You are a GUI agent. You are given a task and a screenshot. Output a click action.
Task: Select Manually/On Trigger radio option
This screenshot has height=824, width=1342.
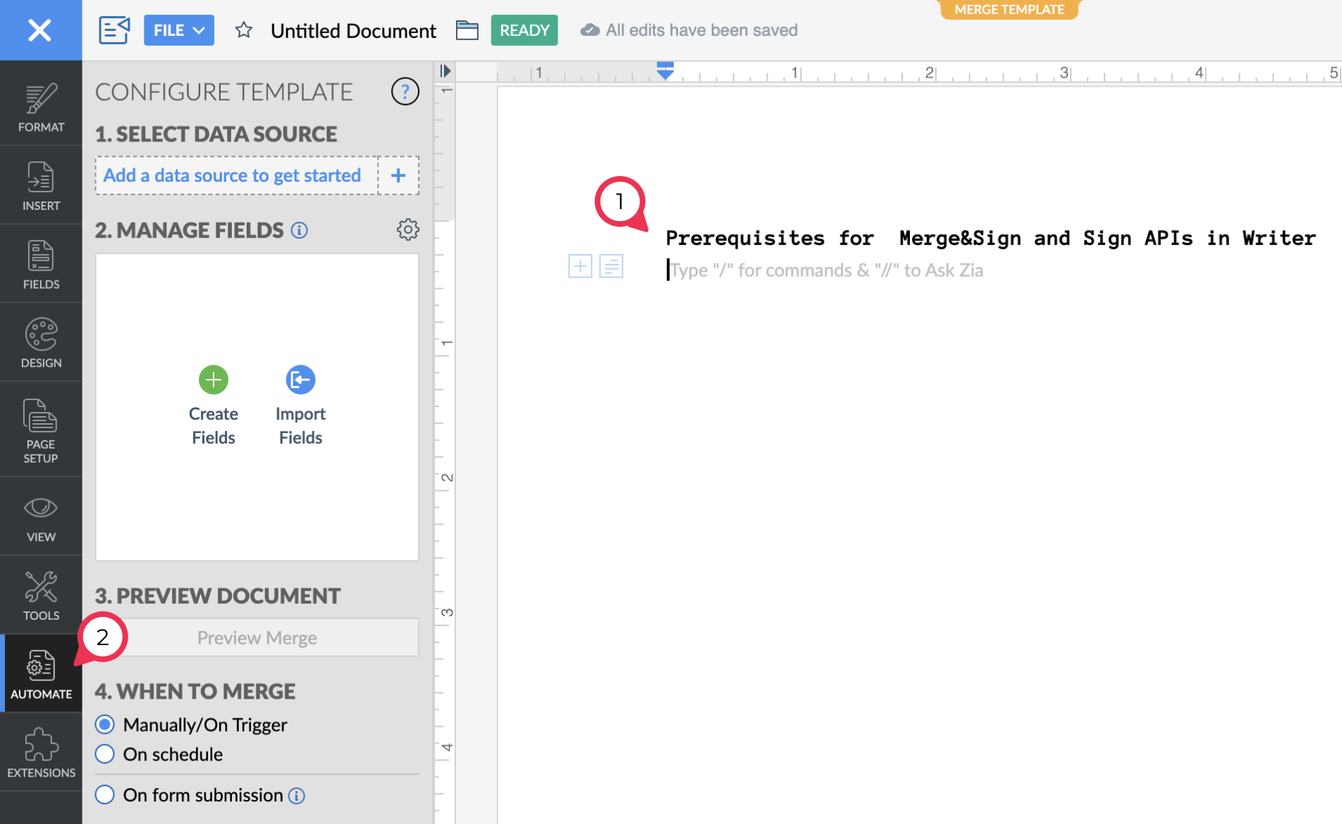[105, 725]
